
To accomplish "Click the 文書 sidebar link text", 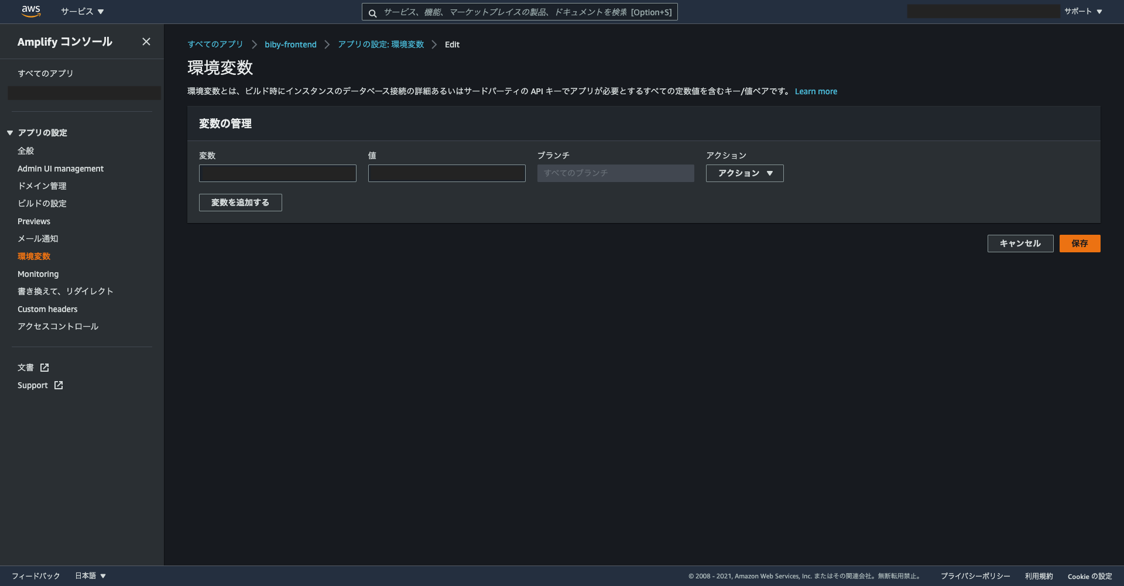I will click(x=26, y=368).
